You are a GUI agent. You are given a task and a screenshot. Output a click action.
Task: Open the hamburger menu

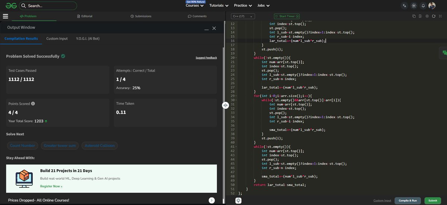(5, 16)
